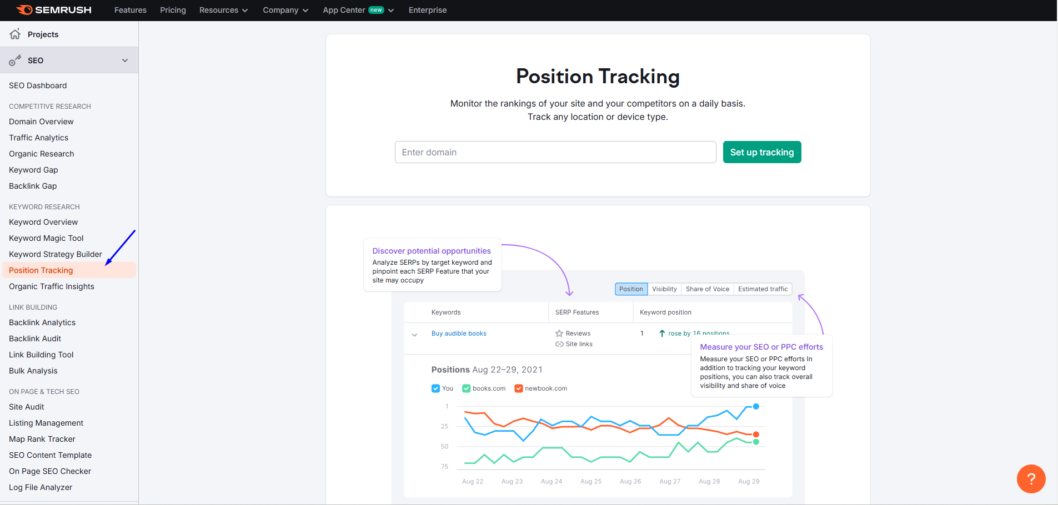This screenshot has width=1058, height=505.
Task: Open Backlink Audit in sidebar
Action: (x=35, y=339)
